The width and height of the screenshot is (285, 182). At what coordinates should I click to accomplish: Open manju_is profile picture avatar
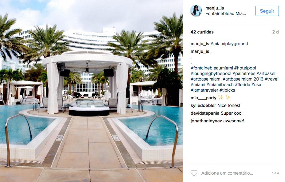coord(196,11)
